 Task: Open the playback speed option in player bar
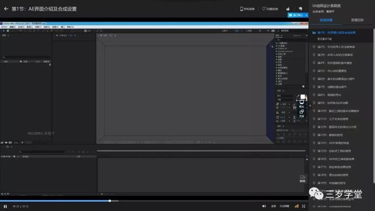(273, 206)
